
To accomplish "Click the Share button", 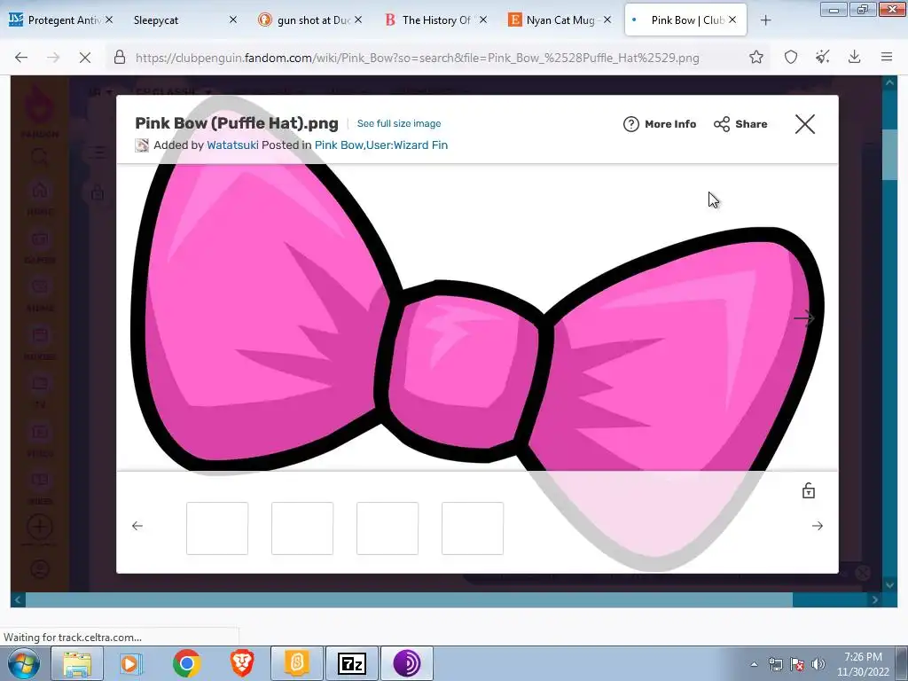I will pyautogui.click(x=740, y=124).
